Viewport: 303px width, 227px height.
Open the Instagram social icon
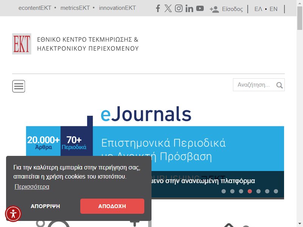click(178, 8)
